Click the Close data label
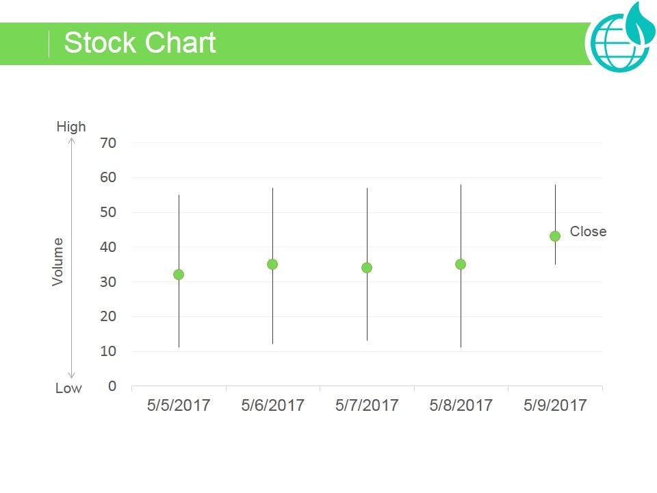657x493 pixels. pyautogui.click(x=588, y=231)
